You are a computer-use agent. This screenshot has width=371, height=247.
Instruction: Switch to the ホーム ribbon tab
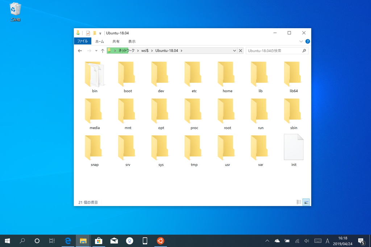pyautogui.click(x=100, y=41)
